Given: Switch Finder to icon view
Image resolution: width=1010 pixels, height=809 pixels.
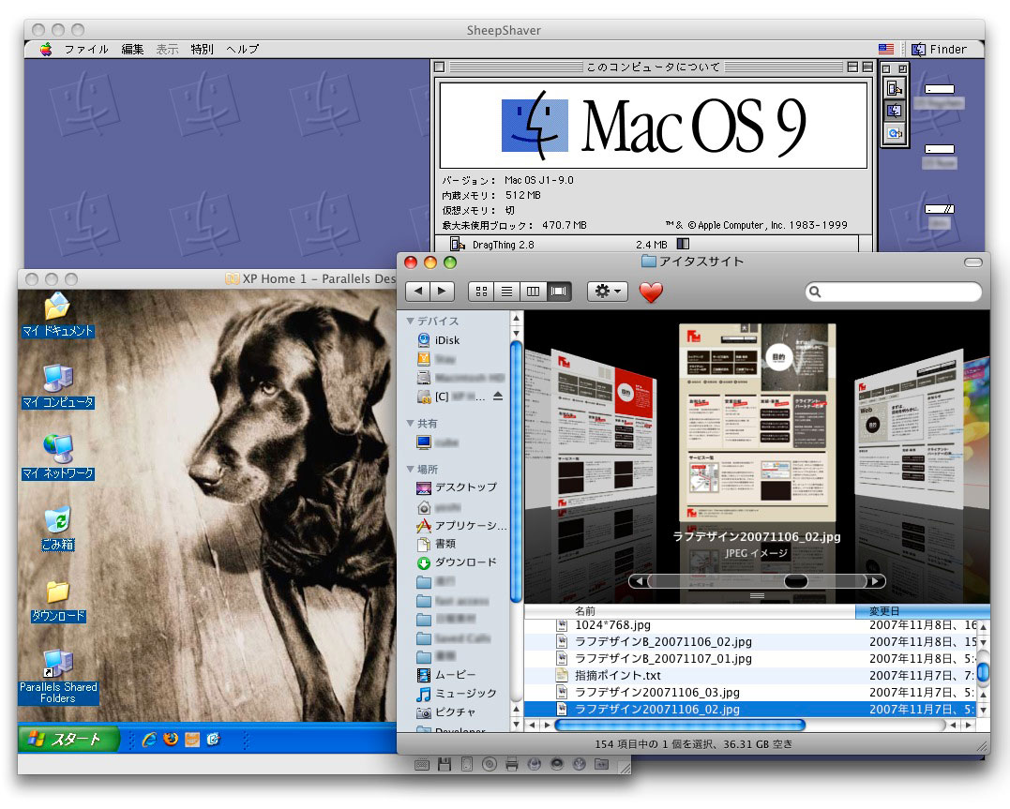Looking at the screenshot, I should [482, 292].
